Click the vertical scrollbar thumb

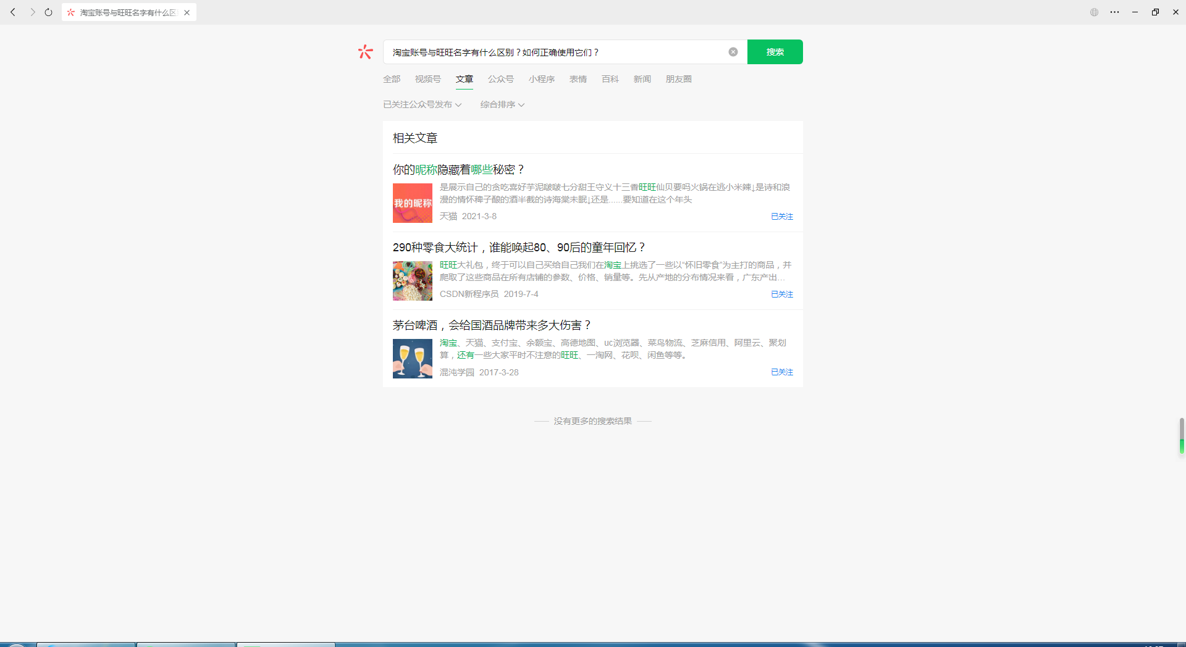(x=1182, y=436)
